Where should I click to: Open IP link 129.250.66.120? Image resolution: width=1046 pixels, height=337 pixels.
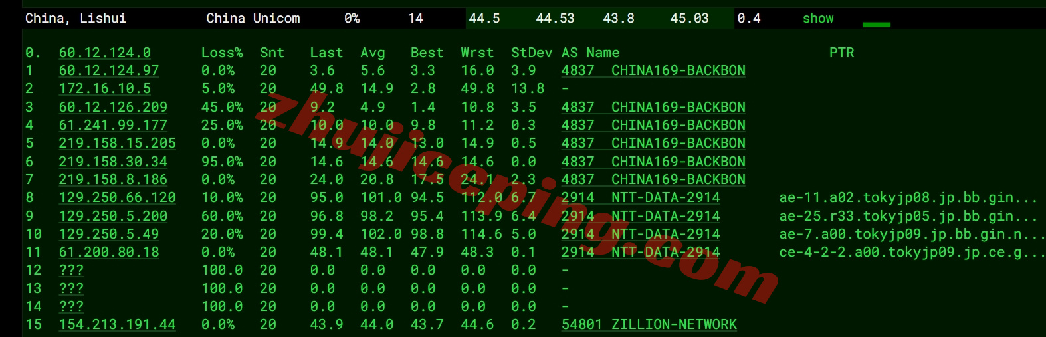click(x=118, y=197)
